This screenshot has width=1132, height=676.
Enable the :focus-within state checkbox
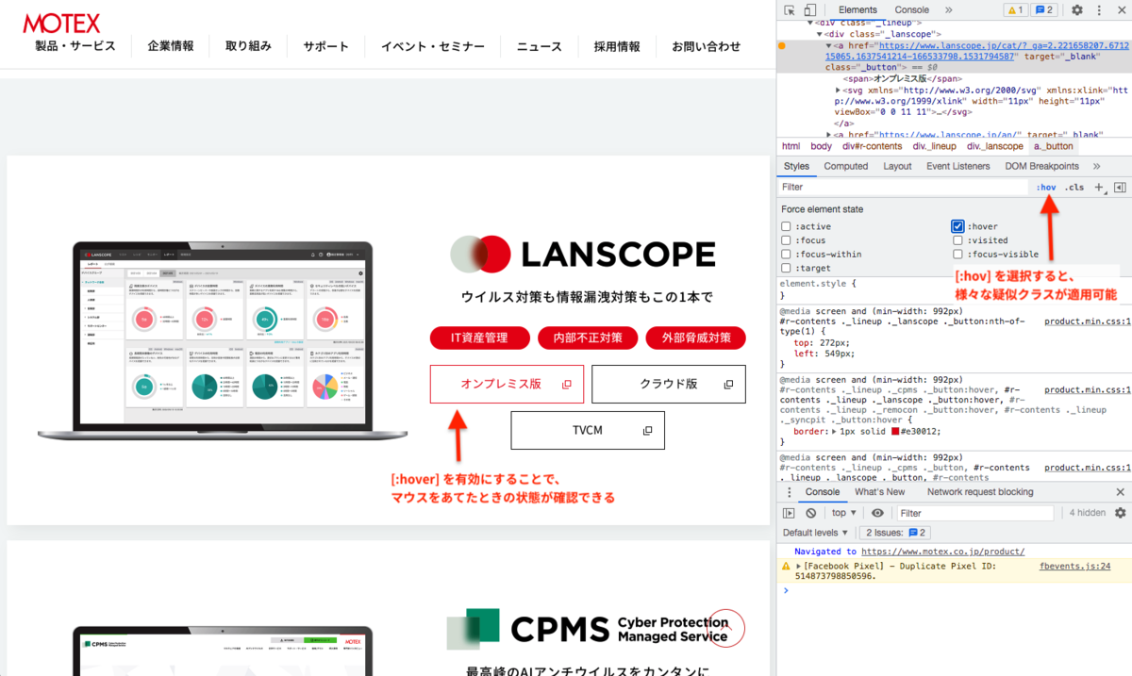pyautogui.click(x=787, y=255)
